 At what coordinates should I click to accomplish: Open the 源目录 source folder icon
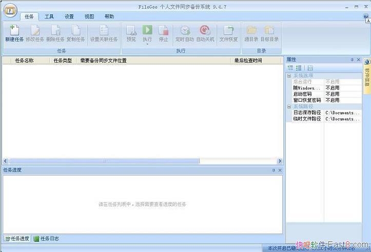coord(251,30)
